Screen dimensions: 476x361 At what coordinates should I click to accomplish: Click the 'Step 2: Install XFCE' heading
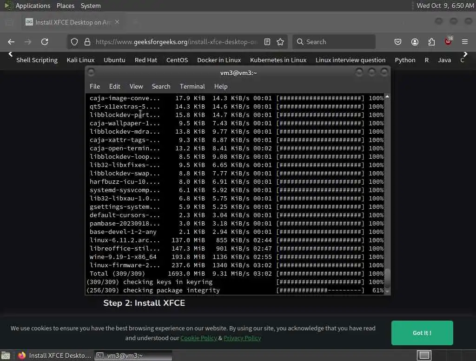pos(144,303)
